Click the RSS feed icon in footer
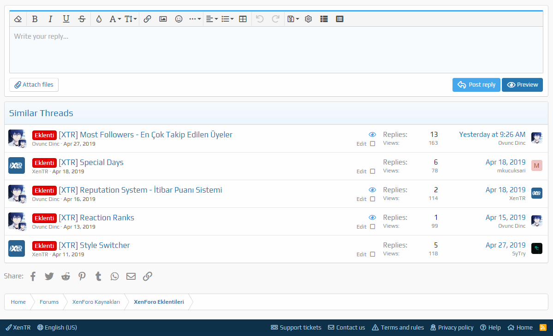This screenshot has width=553, height=336. click(x=543, y=328)
